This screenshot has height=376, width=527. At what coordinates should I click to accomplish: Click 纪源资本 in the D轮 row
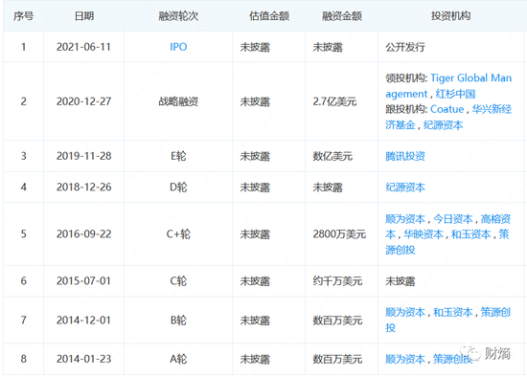coord(405,187)
